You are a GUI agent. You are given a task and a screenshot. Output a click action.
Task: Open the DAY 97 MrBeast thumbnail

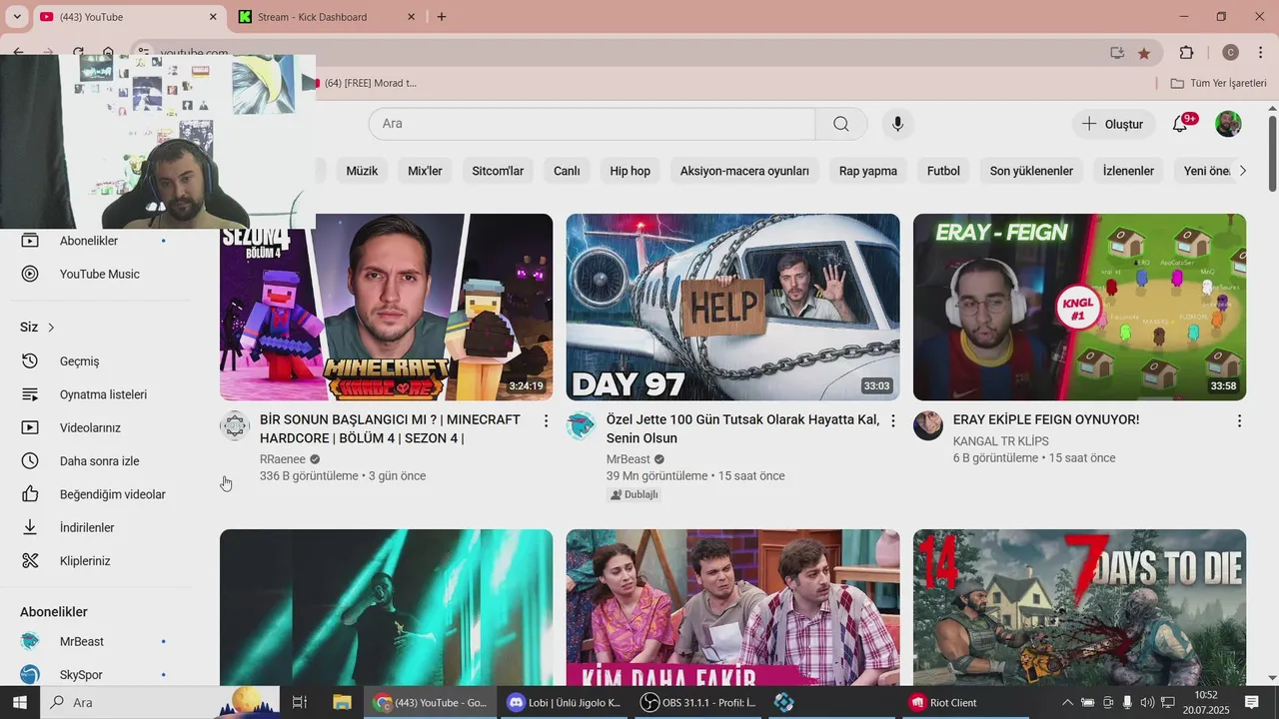point(732,307)
